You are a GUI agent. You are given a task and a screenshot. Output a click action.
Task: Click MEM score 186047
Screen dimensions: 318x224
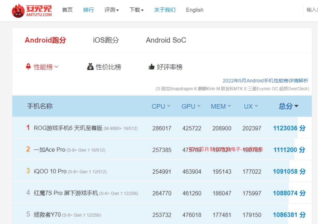click(222, 193)
